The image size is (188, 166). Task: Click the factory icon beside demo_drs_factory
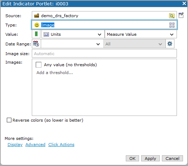coord(36,16)
